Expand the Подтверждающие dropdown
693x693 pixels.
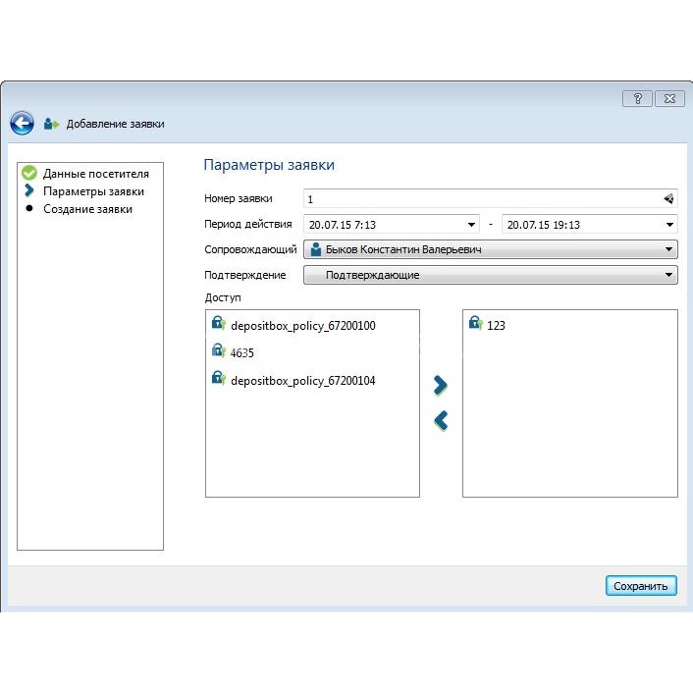point(490,275)
